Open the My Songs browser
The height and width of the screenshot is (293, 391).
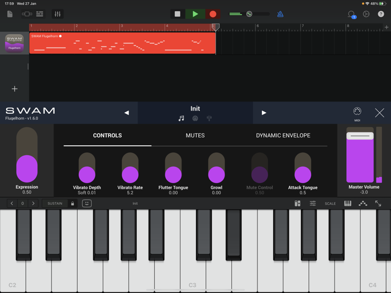point(10,14)
